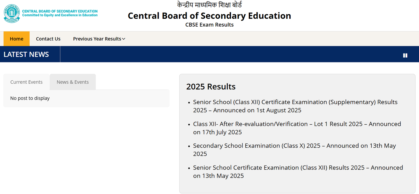The height and width of the screenshot is (194, 419).
Task: Click the No post to display message
Action: coord(30,98)
